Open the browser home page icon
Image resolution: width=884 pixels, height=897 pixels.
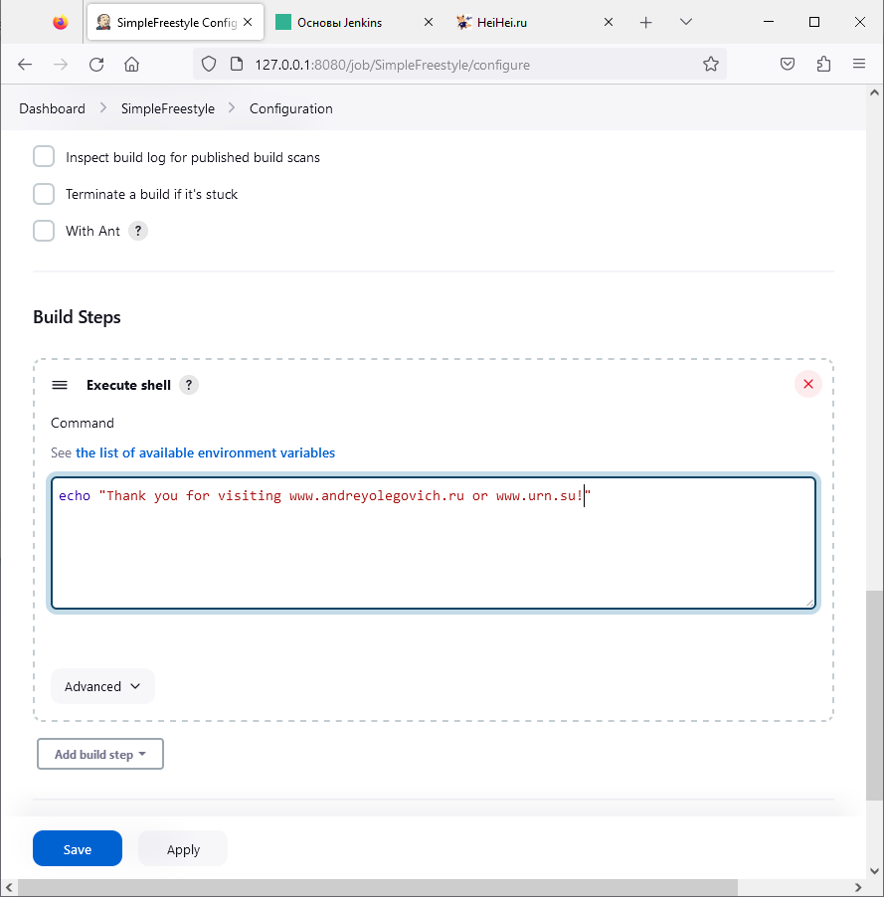coord(131,64)
